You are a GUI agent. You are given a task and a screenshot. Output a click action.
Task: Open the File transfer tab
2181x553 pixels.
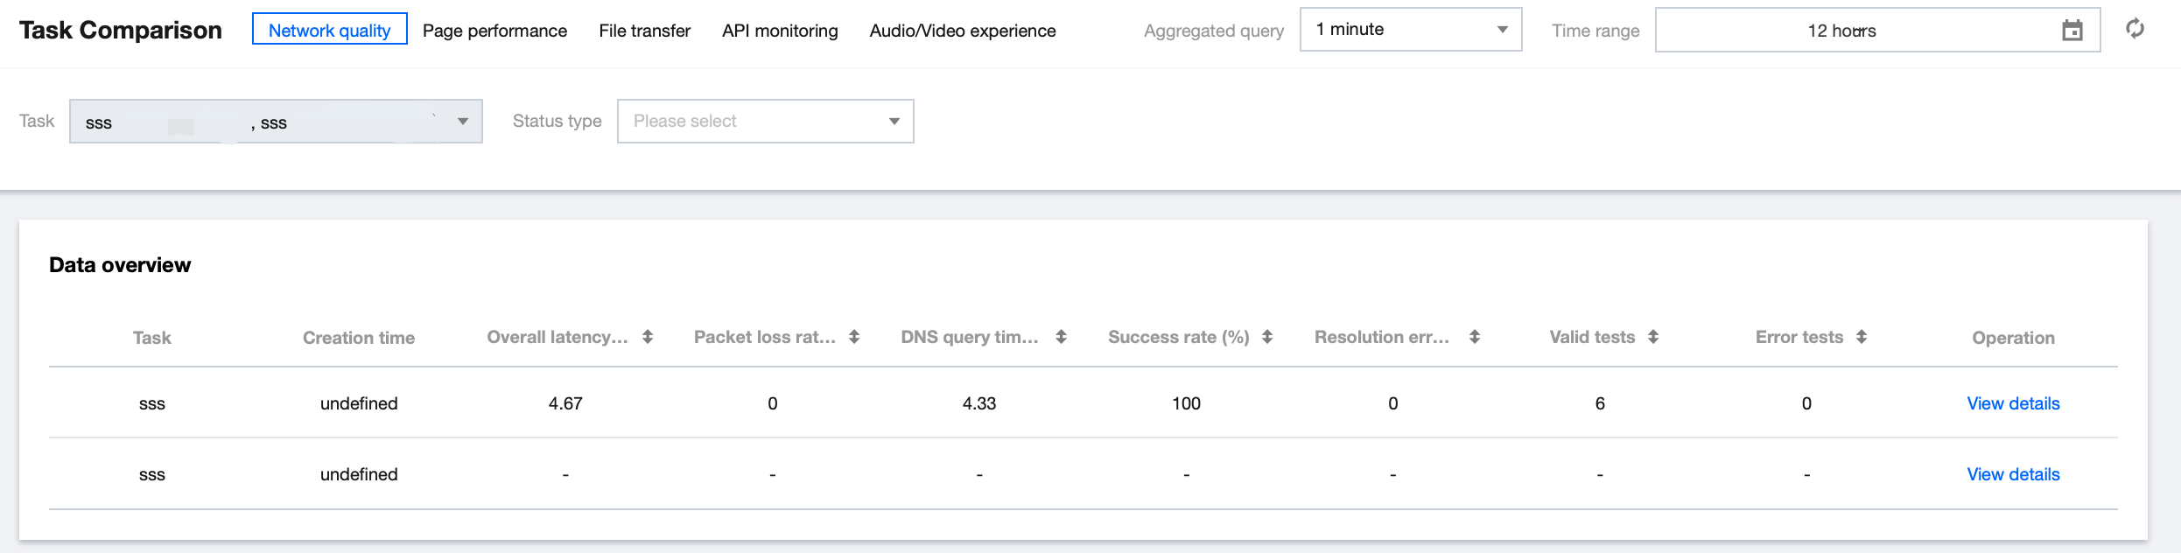coord(644,31)
